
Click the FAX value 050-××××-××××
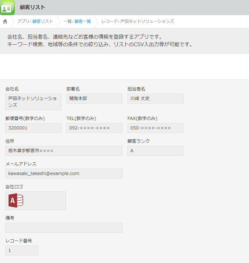[x=155, y=128]
